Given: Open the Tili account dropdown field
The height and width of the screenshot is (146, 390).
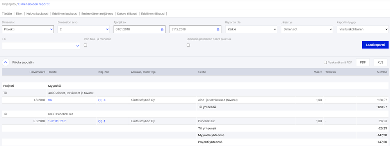Looking at the screenshot, I should (41, 46).
